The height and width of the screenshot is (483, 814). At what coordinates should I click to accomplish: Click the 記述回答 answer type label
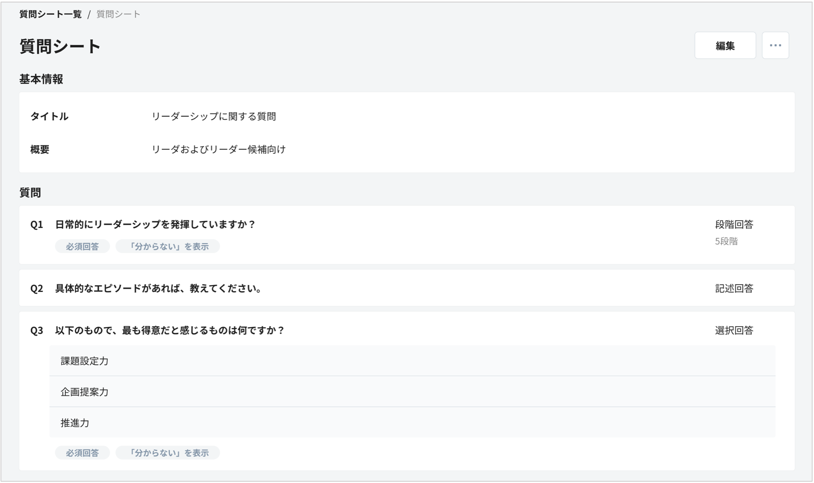[734, 289]
